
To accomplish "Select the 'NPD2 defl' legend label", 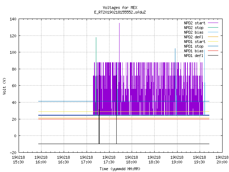I will click(x=194, y=37).
